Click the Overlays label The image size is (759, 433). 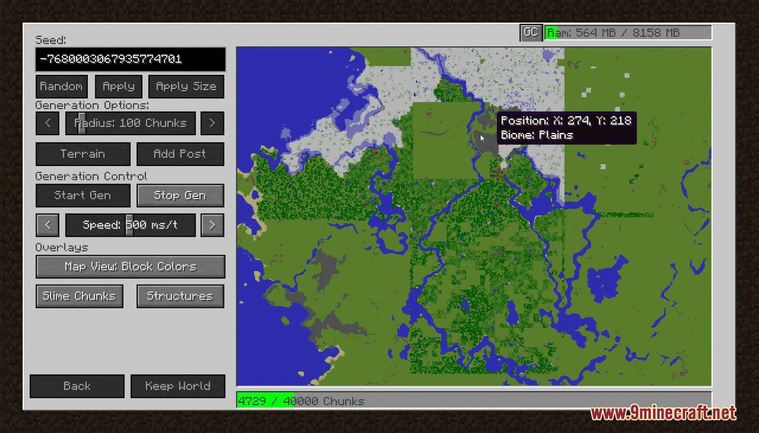click(x=62, y=247)
